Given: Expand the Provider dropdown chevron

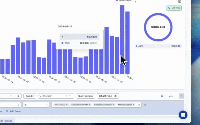Looking at the screenshot, I should click(x=70, y=96).
